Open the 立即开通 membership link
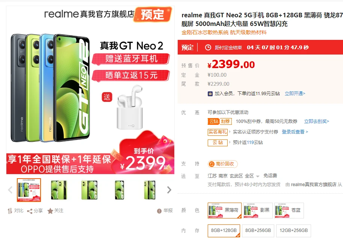 [x=295, y=94]
